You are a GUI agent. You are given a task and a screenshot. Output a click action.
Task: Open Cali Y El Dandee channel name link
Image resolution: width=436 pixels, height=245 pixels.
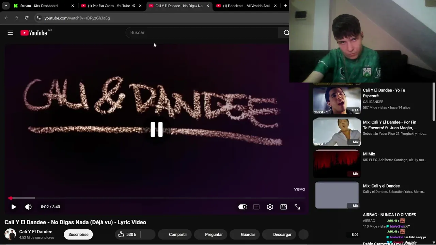pos(36,232)
